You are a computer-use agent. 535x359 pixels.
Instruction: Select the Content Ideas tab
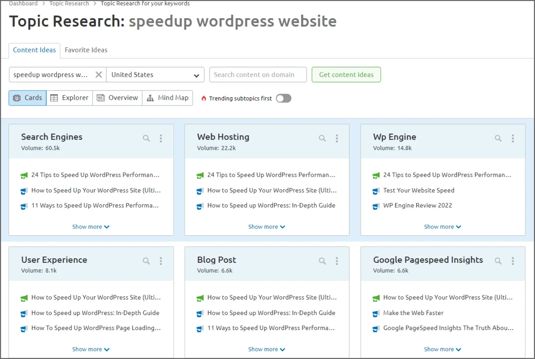[34, 50]
